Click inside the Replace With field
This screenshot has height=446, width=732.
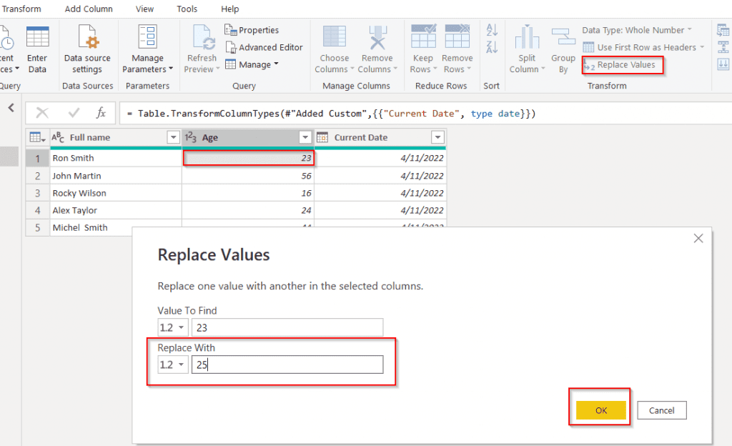pyautogui.click(x=286, y=364)
